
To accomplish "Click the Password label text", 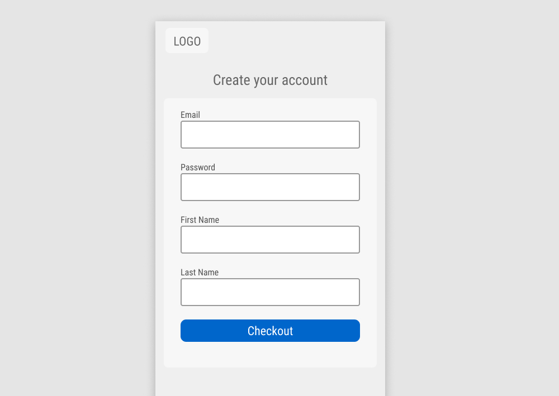I will (x=198, y=168).
